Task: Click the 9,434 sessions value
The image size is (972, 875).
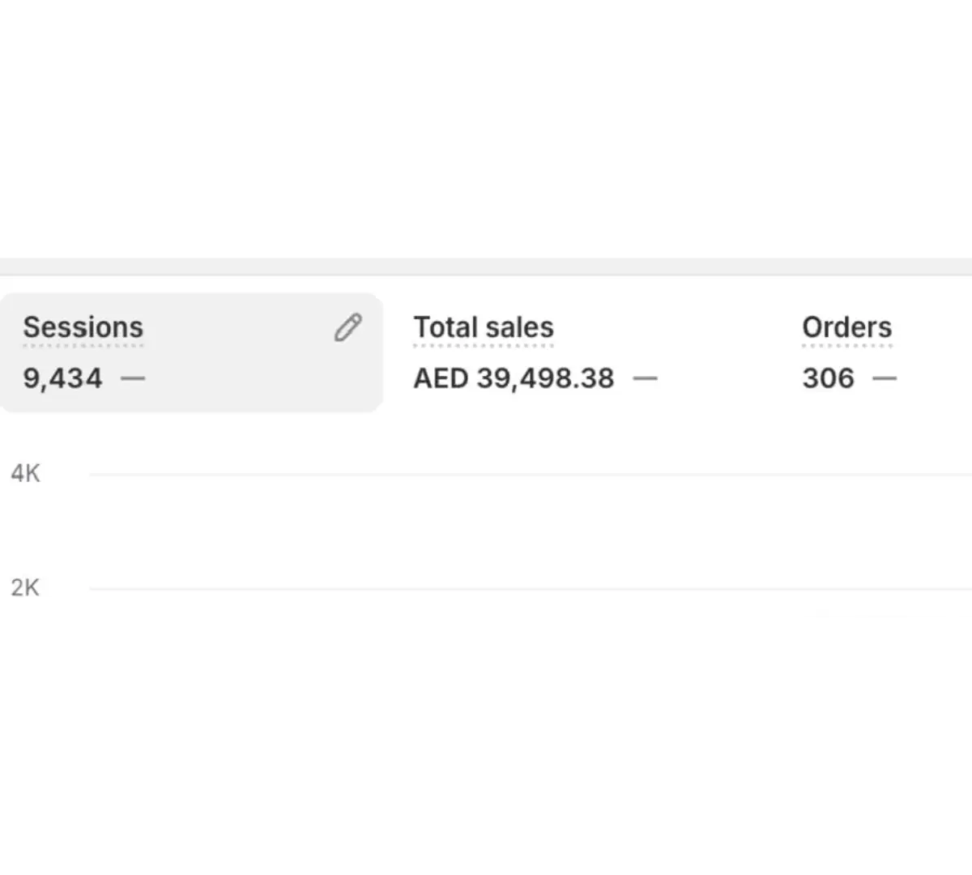Action: click(x=63, y=378)
